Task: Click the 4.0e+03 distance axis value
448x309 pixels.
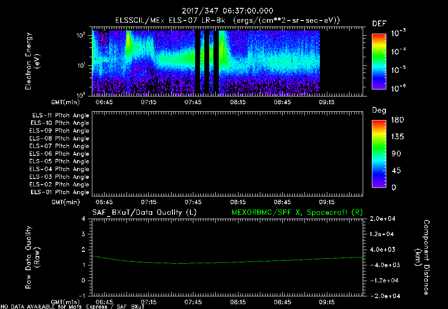Action: point(382,249)
